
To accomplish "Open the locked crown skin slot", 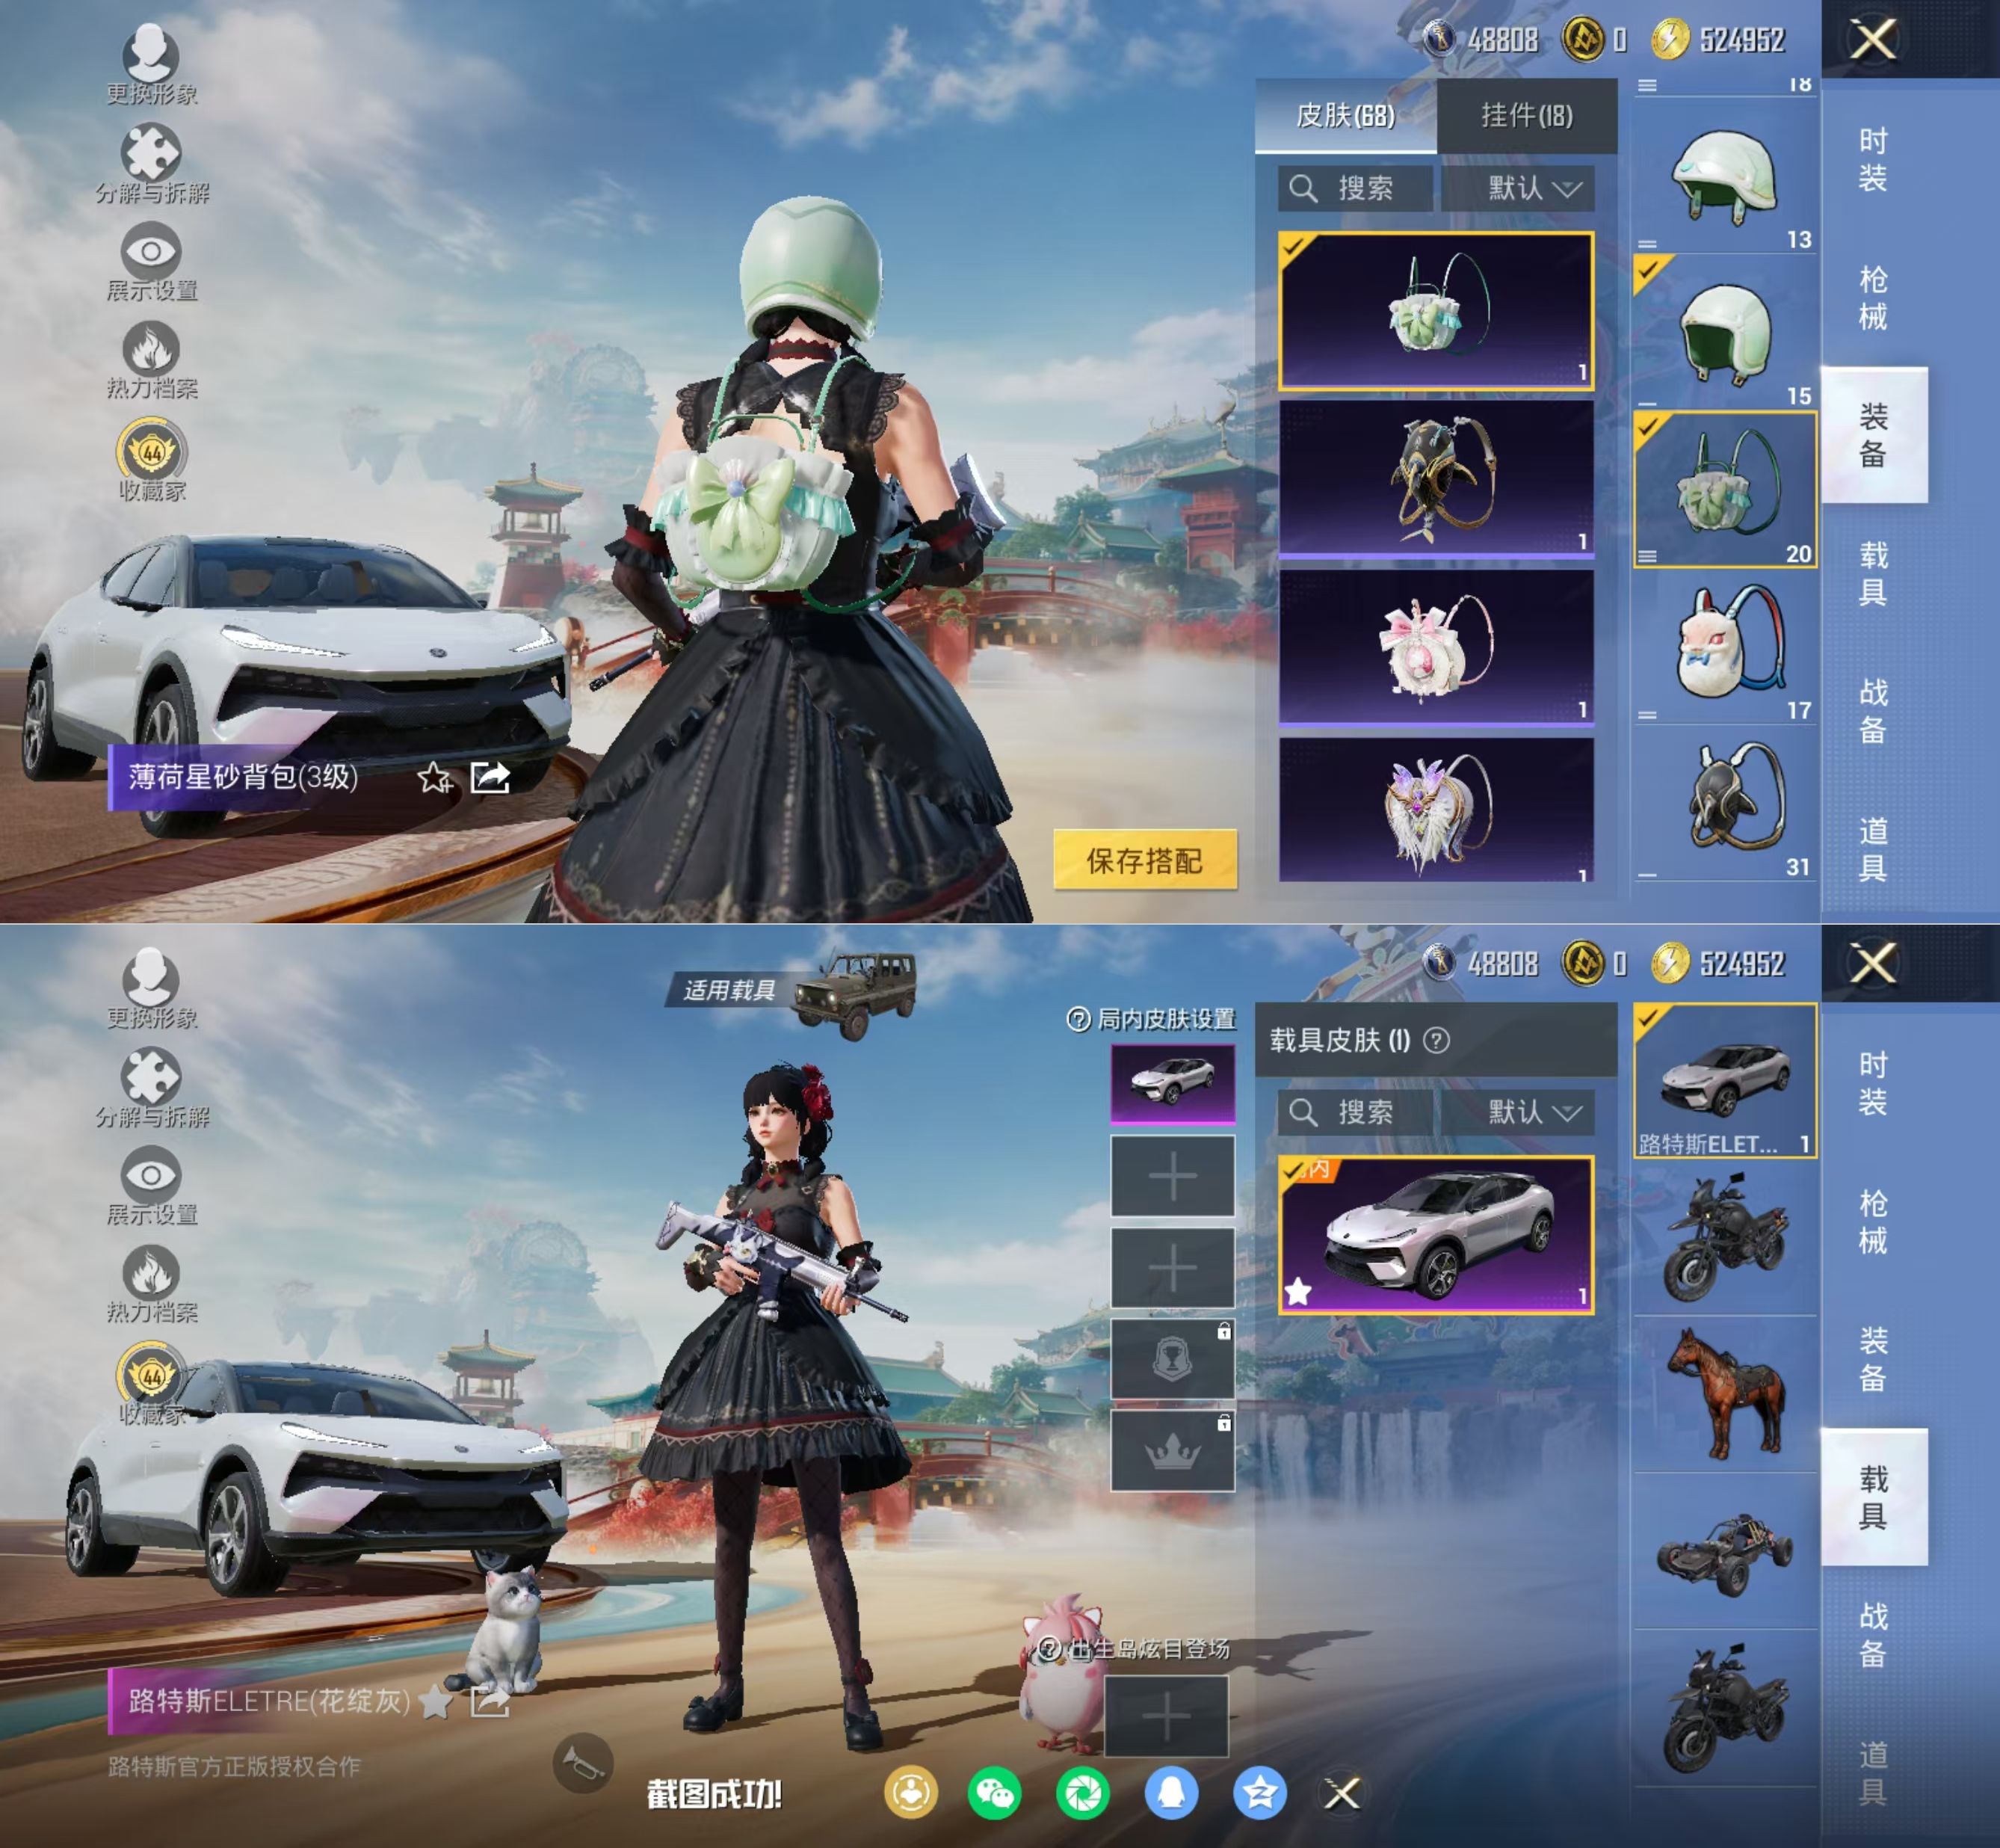I will tap(1173, 1451).
